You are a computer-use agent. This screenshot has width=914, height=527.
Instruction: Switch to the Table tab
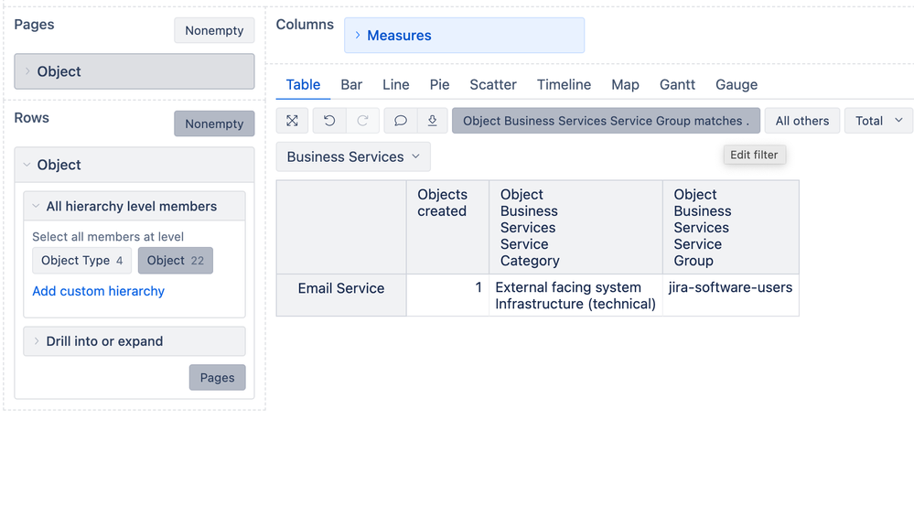pyautogui.click(x=303, y=84)
